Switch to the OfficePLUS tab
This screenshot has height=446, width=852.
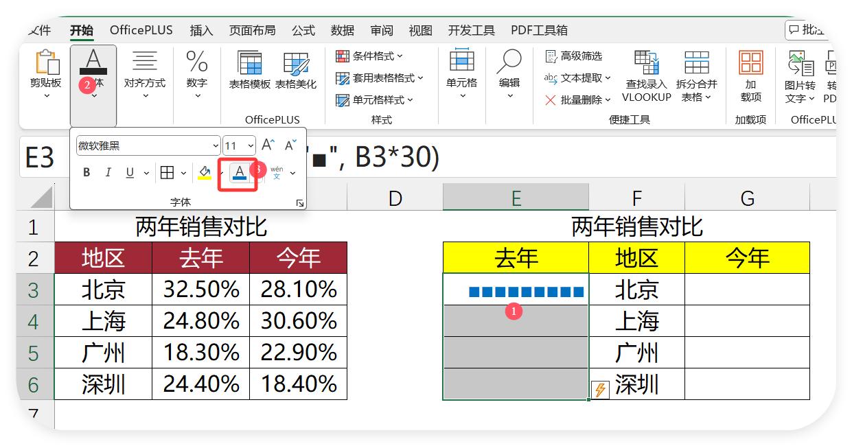141,30
